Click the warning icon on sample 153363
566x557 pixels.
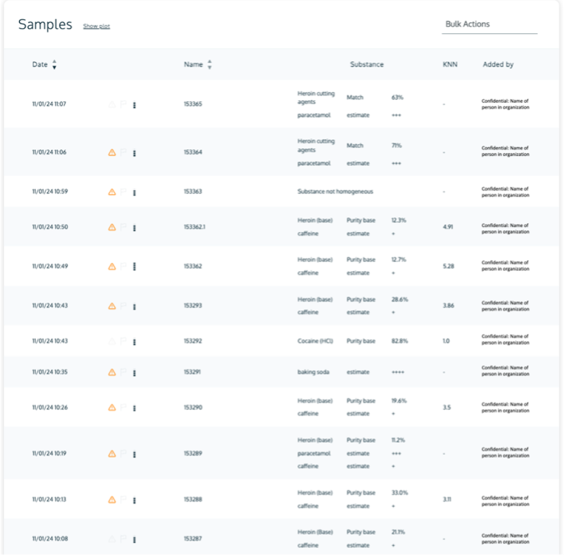tap(112, 191)
